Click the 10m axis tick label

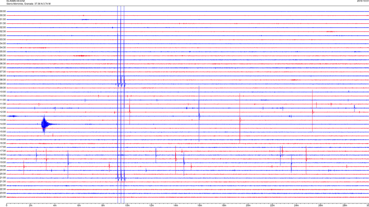pyautogui.click(x=127, y=205)
